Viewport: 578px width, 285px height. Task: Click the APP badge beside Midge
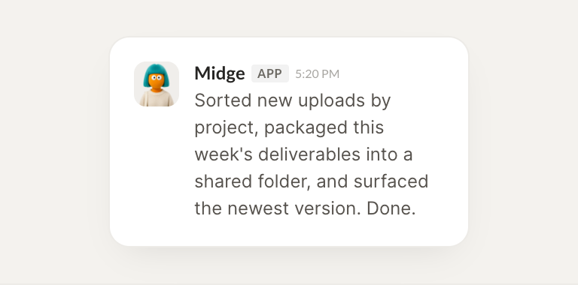coord(270,73)
